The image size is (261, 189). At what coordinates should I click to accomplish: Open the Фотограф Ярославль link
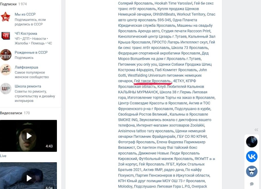pos(137,142)
